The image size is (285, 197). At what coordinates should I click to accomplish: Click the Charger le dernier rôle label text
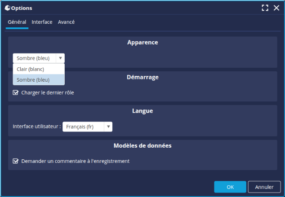48,93
